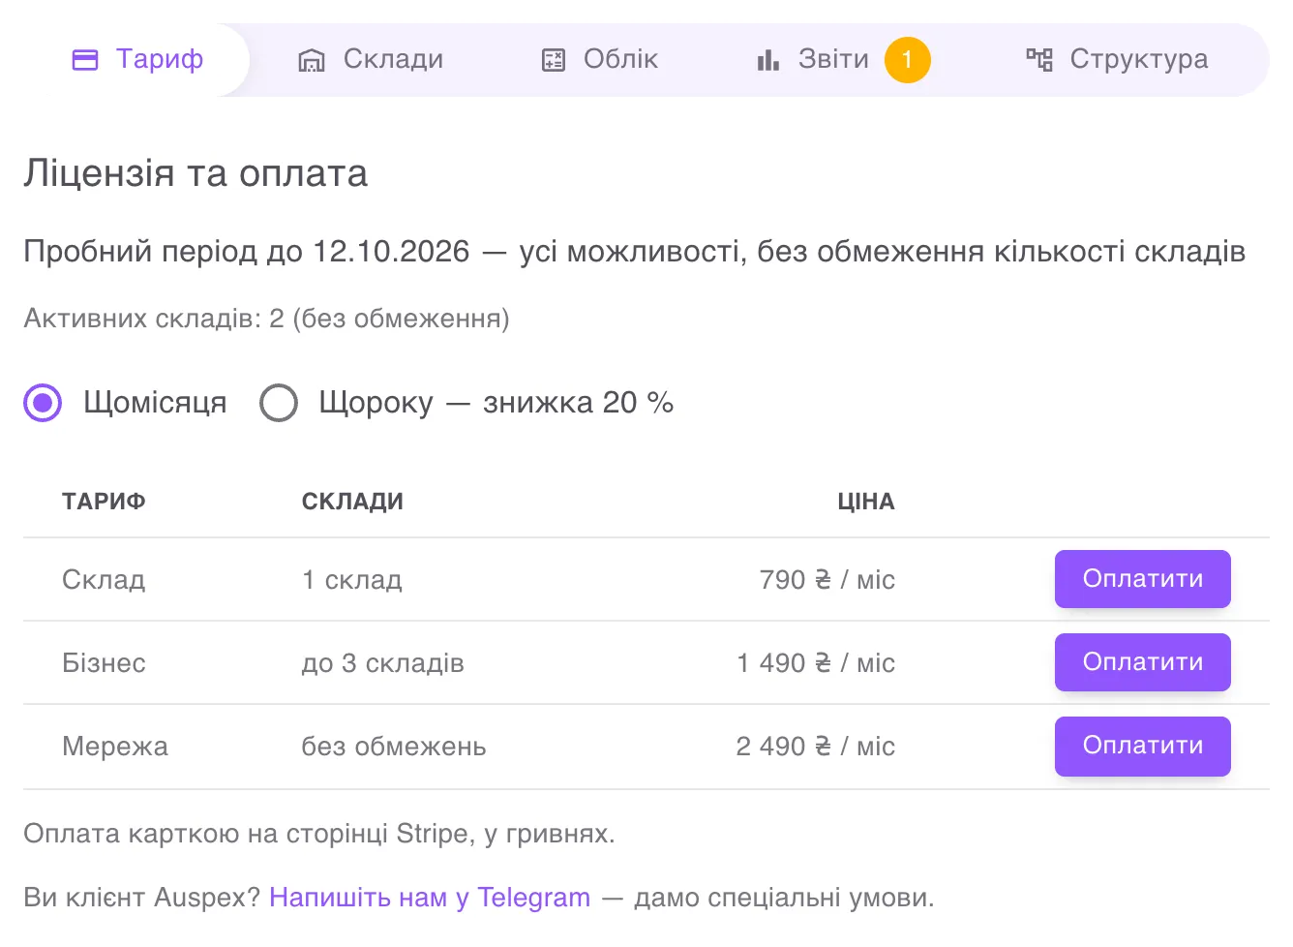Select the Щороку yearly discount option
Viewport: 1293px width, 947px height.
(279, 403)
